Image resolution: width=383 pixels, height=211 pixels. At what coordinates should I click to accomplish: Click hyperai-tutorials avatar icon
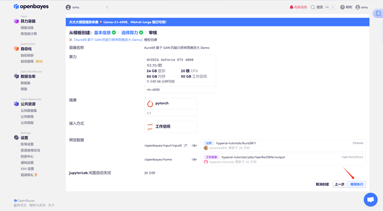click(x=206, y=162)
